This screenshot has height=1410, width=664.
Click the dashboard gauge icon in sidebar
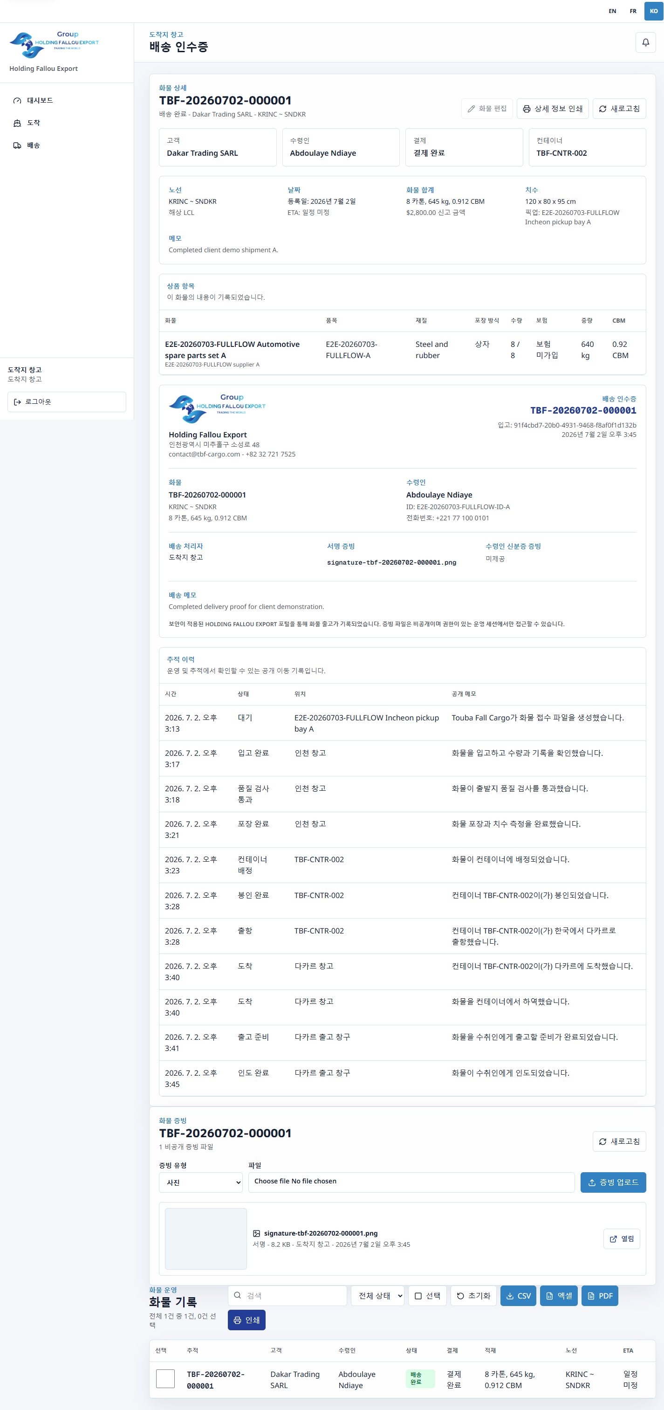click(x=17, y=101)
